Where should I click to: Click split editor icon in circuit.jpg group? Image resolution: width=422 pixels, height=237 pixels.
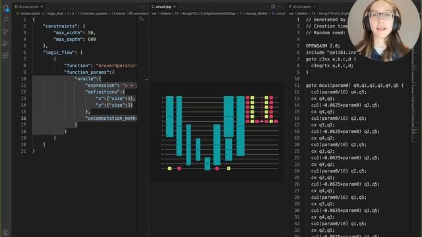[x=273, y=7]
